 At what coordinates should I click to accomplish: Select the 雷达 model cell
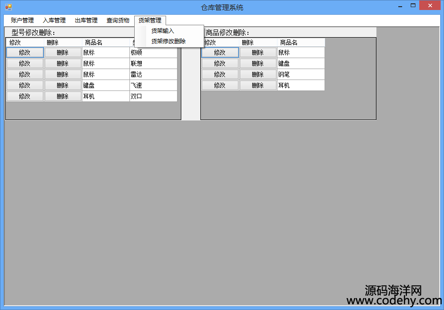click(x=153, y=75)
